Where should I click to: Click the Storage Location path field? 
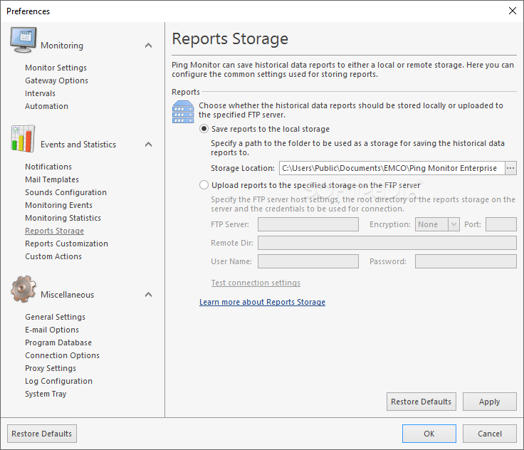point(390,168)
